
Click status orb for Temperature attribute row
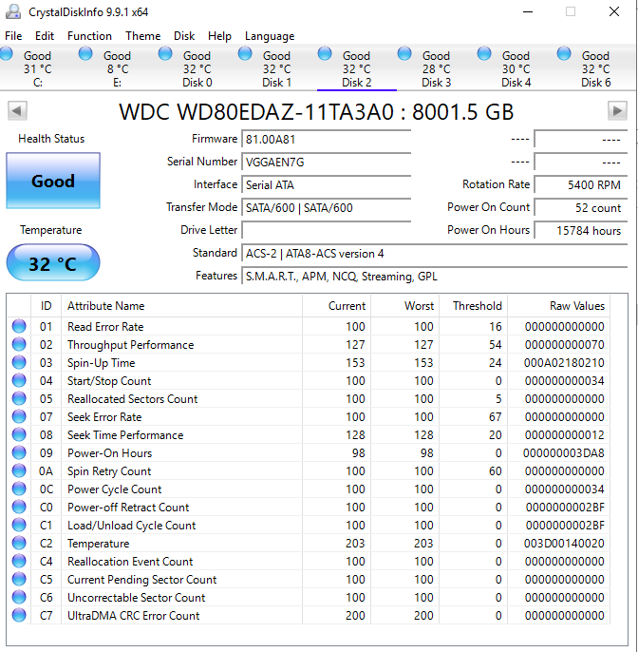point(19,543)
